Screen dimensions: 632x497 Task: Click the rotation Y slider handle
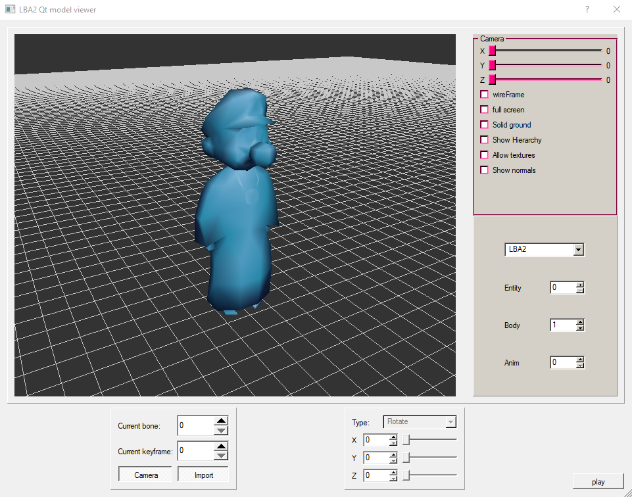406,458
